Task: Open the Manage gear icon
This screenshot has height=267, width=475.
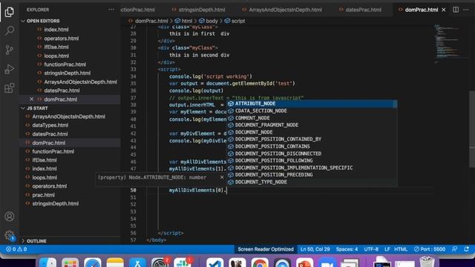Action: click(x=10, y=235)
